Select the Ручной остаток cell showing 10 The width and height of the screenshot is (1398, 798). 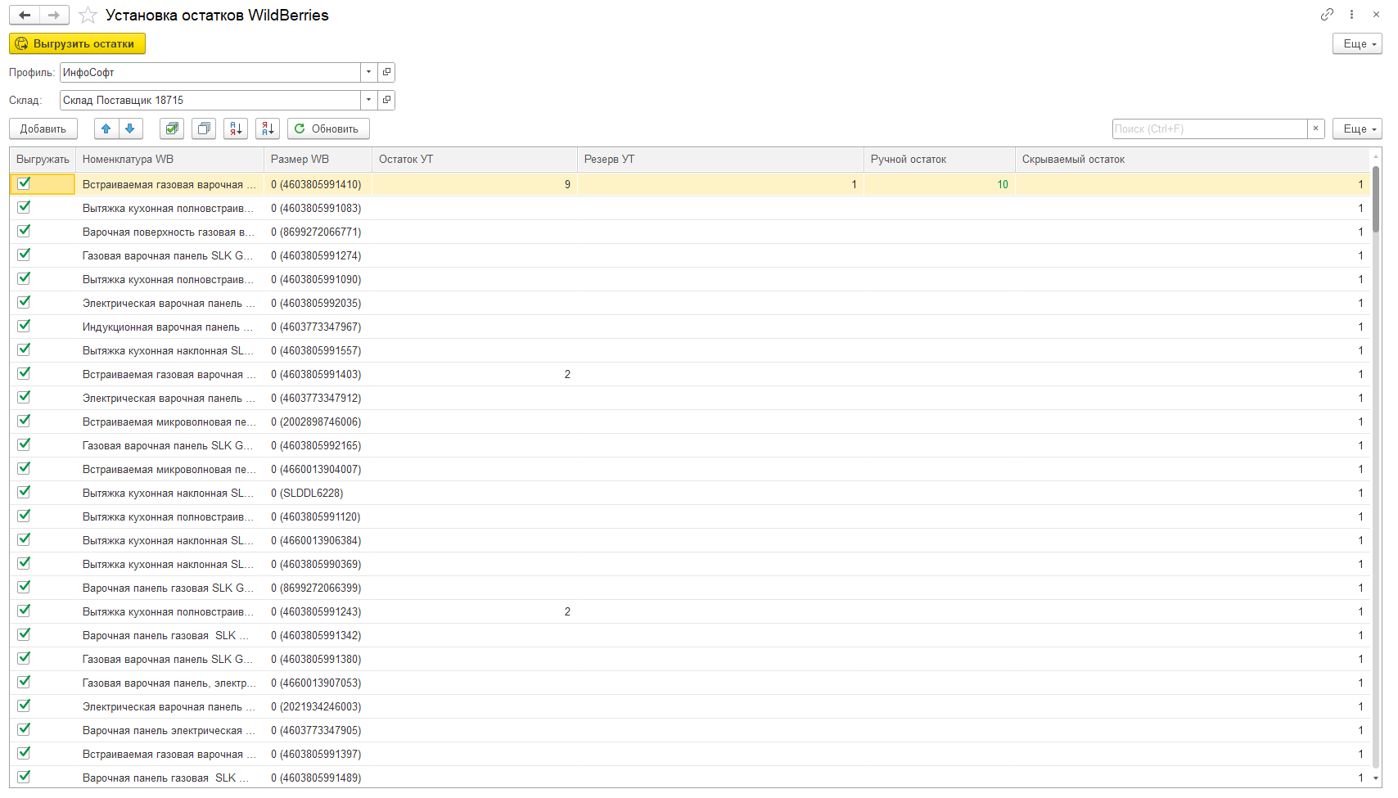tap(940, 184)
